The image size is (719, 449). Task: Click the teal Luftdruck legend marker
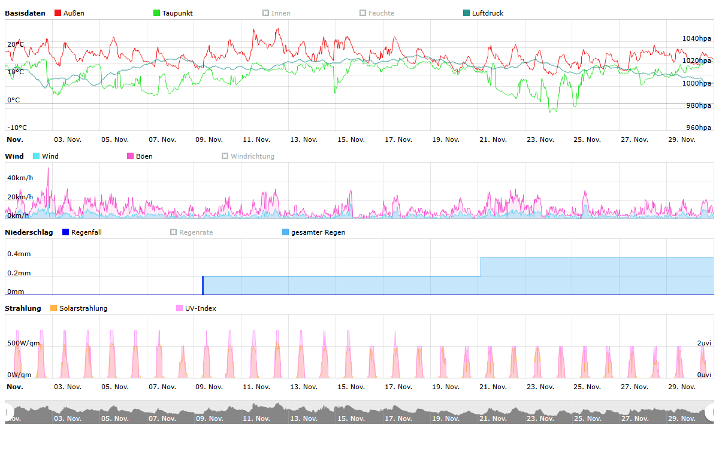467,13
